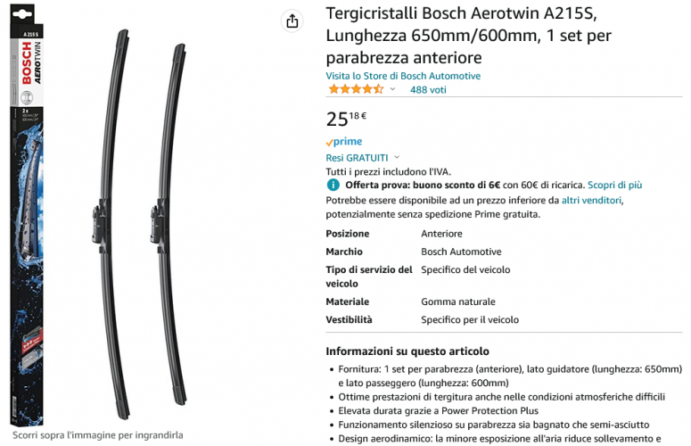This screenshot has height=446, width=691.
Task: Expand the Resi GRATUITI chevron
Action: (x=397, y=157)
